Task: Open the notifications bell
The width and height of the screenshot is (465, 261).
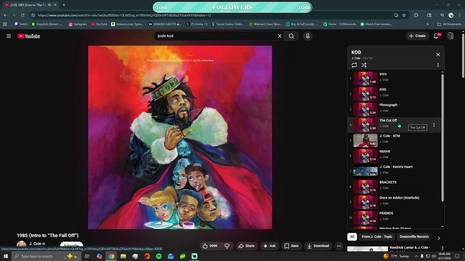Action: click(x=436, y=36)
